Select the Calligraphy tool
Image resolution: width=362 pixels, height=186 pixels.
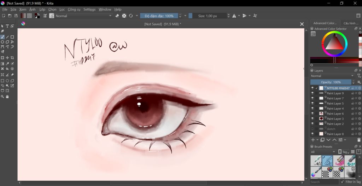pos(2,31)
